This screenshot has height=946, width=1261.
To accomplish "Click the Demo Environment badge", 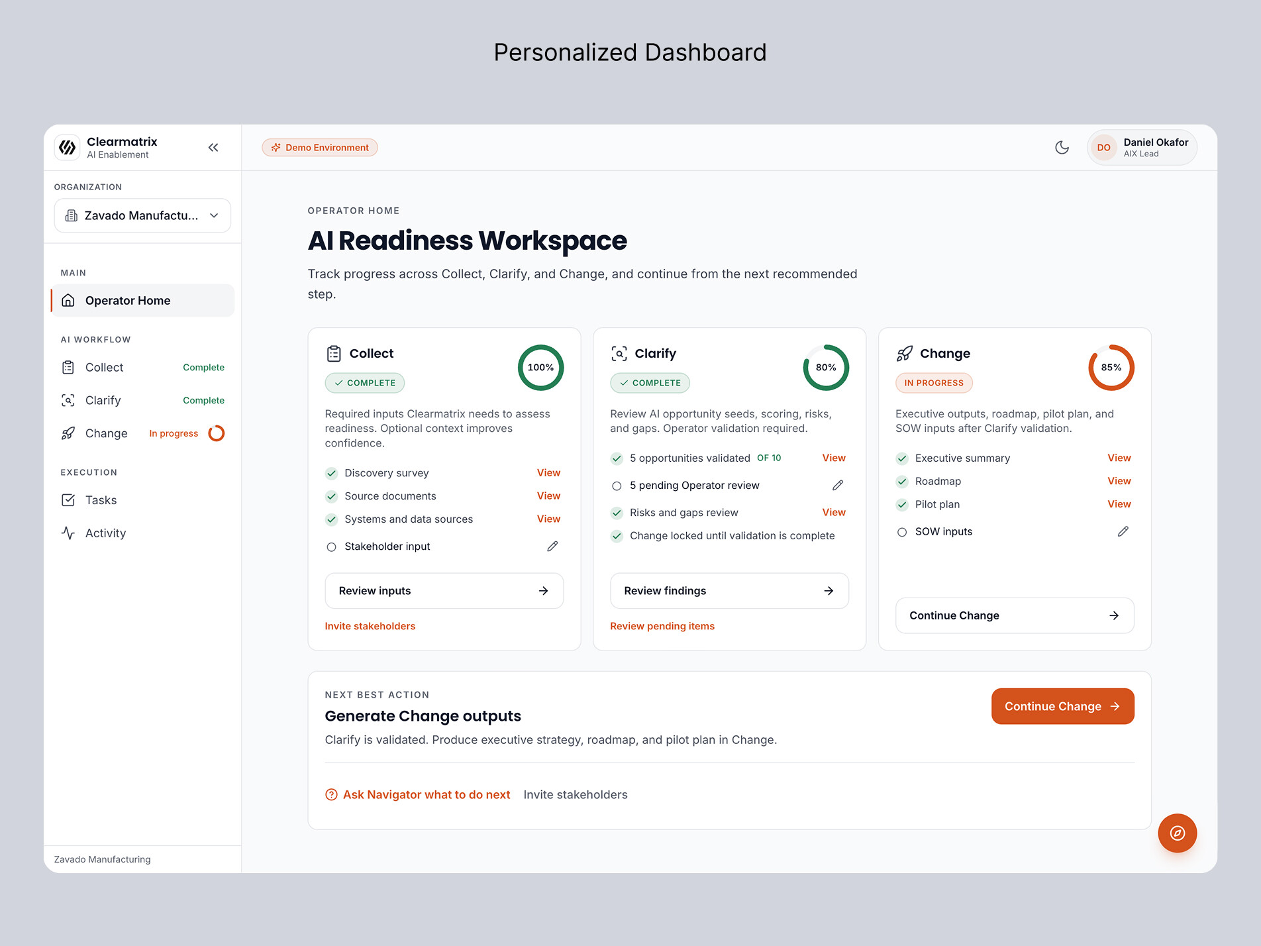I will tap(320, 148).
